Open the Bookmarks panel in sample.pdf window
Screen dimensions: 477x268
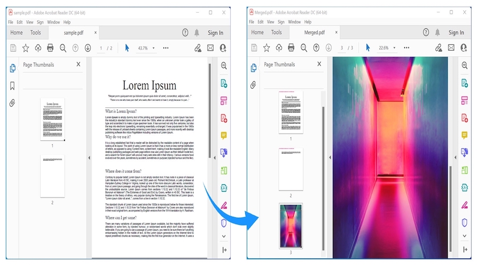pyautogui.click(x=13, y=85)
